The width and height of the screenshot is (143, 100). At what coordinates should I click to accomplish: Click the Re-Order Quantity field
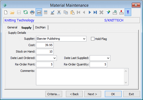98,64
